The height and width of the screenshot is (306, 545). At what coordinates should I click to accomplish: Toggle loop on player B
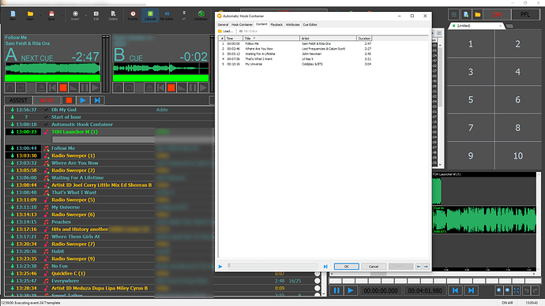tap(129, 88)
